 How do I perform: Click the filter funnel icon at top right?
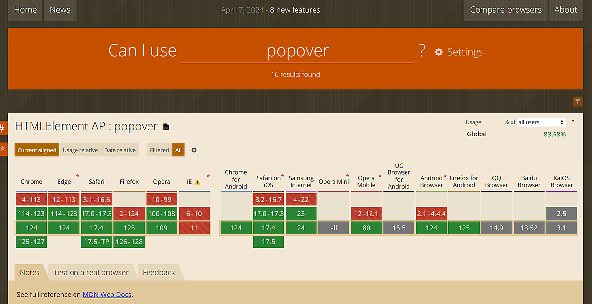pos(577,101)
